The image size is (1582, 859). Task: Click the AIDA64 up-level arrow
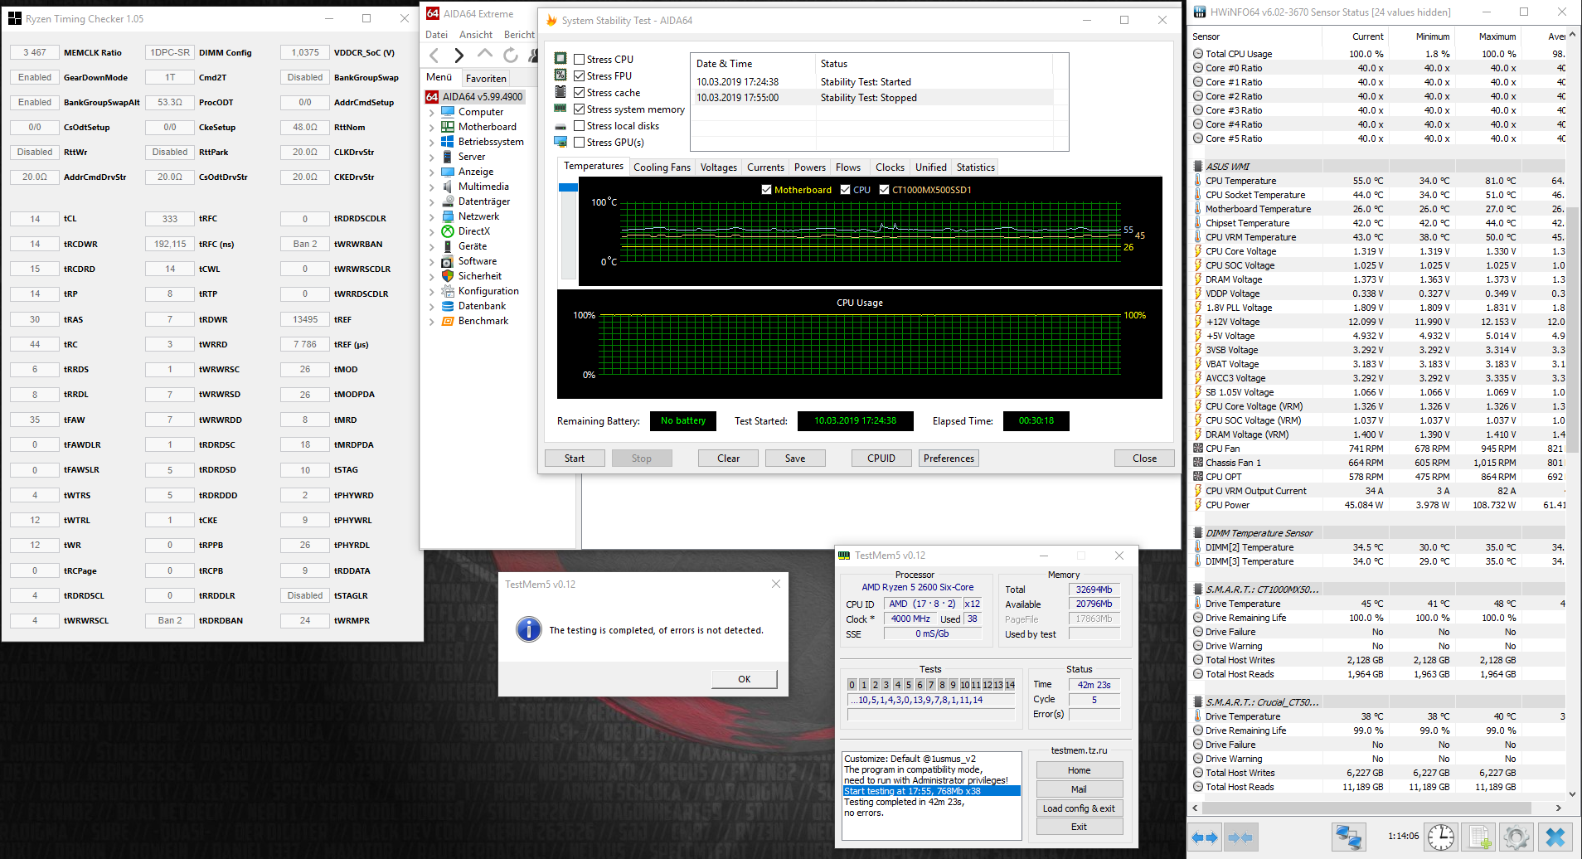click(485, 55)
